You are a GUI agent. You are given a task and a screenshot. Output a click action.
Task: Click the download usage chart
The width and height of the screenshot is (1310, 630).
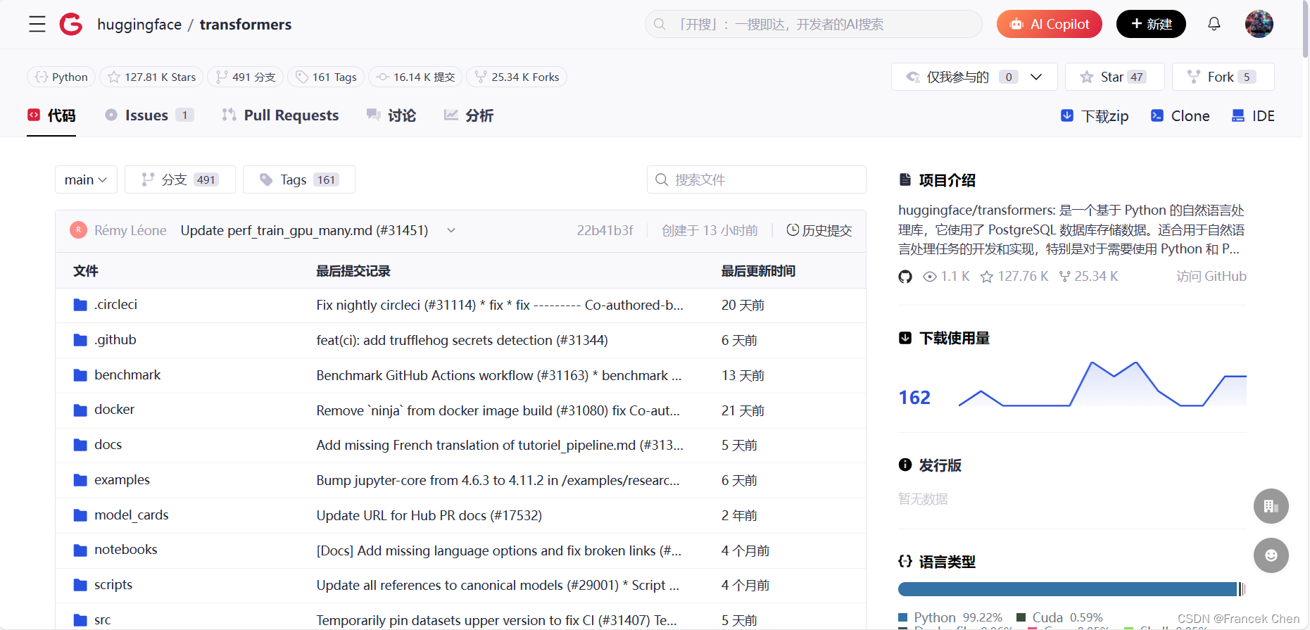click(x=1102, y=384)
